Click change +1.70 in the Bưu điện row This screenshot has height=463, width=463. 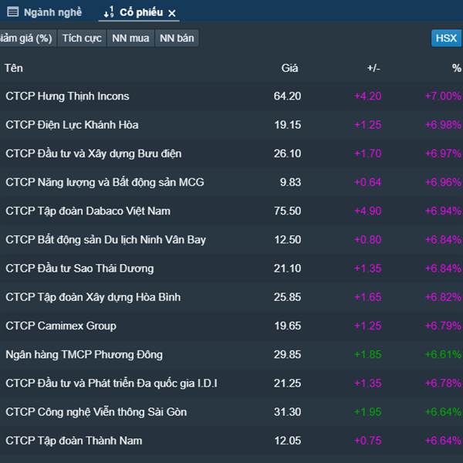coord(367,154)
